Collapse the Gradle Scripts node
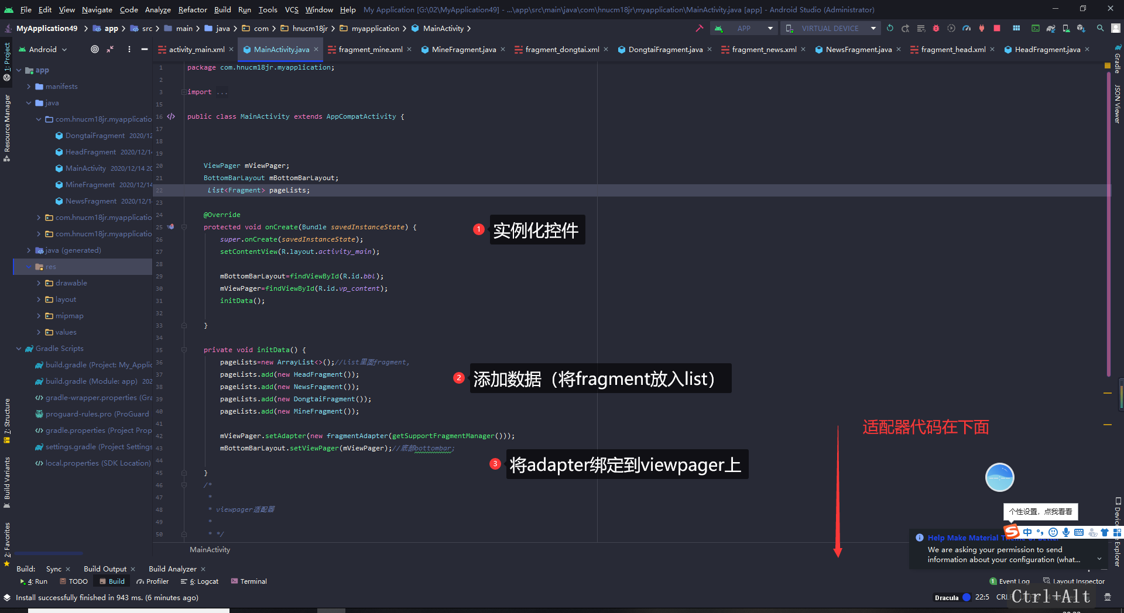 [x=19, y=349]
